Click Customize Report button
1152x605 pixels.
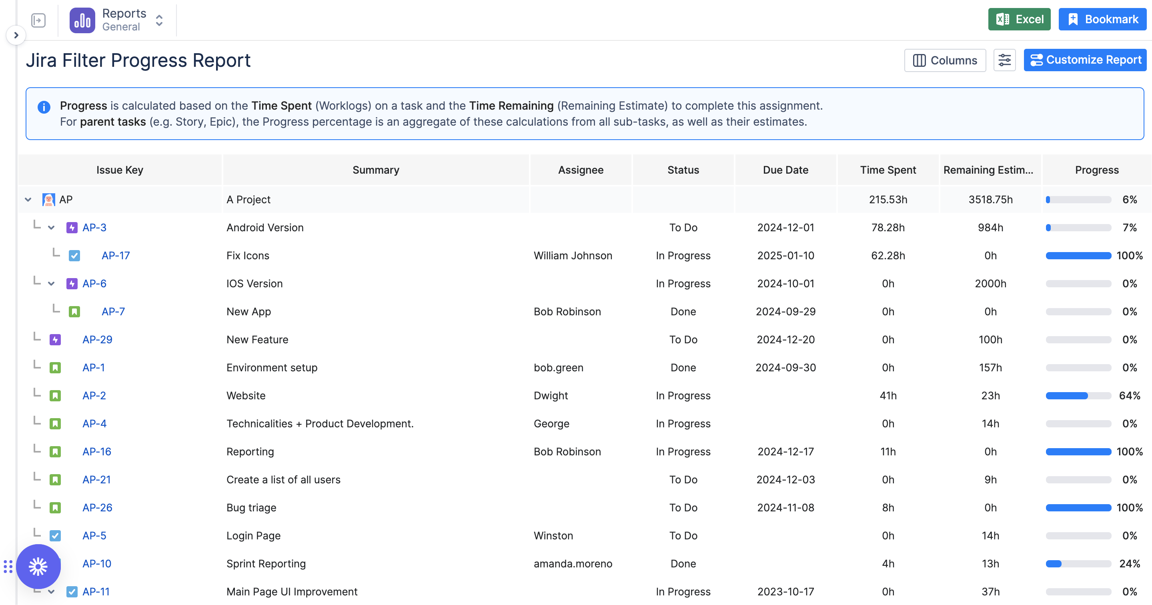(x=1085, y=60)
